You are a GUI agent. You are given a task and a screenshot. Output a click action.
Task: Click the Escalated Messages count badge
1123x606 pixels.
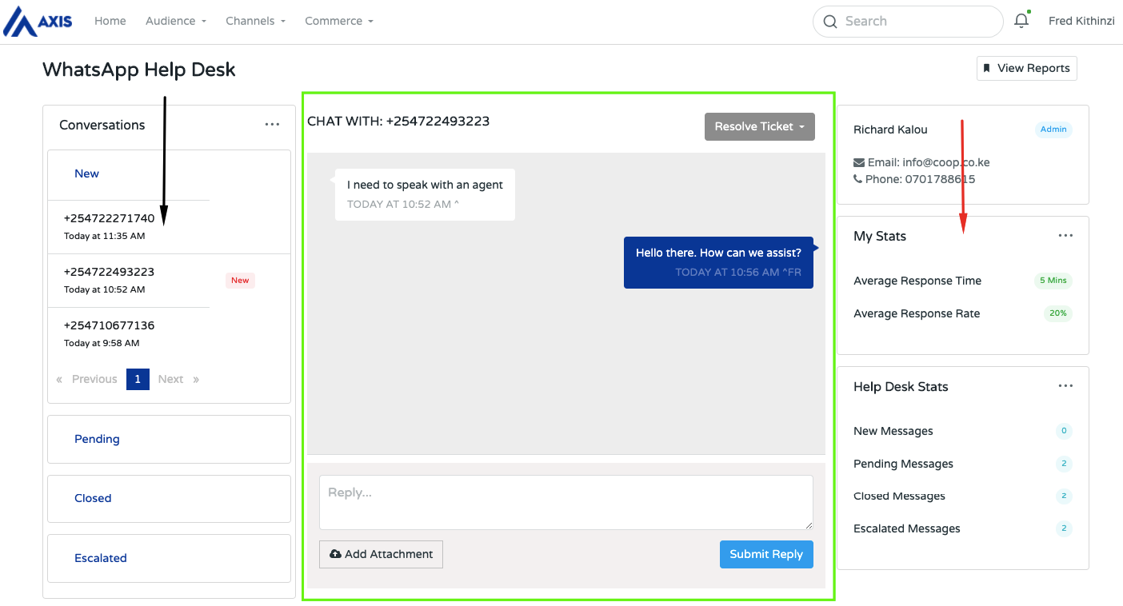[x=1064, y=528]
